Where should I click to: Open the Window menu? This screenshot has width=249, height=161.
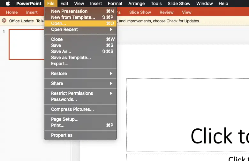pos(205,4)
